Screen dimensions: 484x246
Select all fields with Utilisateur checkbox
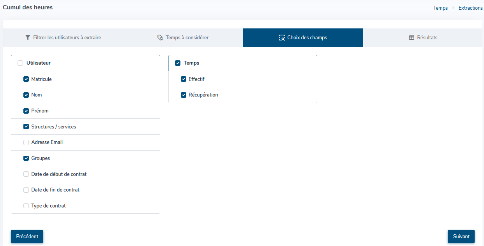(x=20, y=63)
